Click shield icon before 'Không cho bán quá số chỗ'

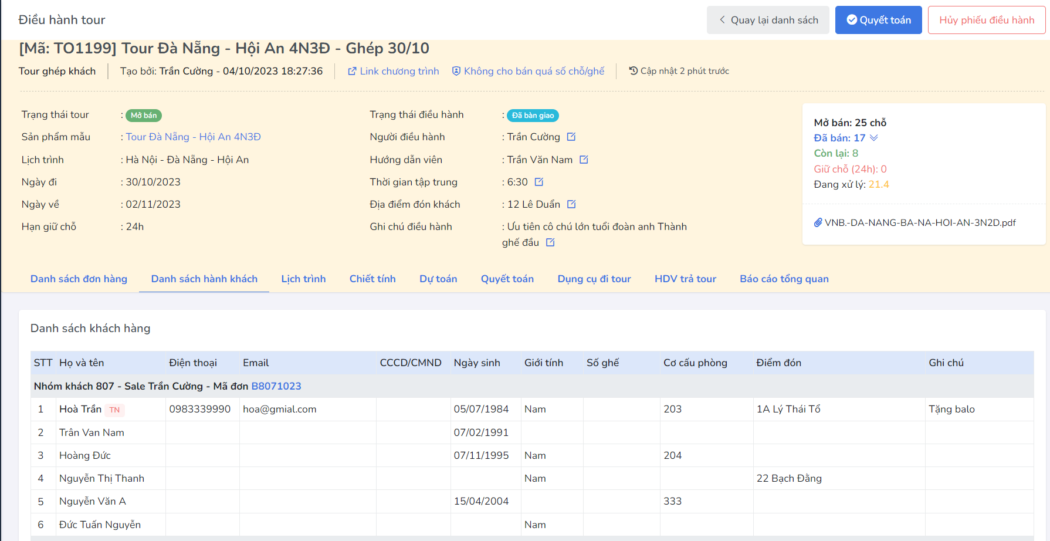(456, 71)
